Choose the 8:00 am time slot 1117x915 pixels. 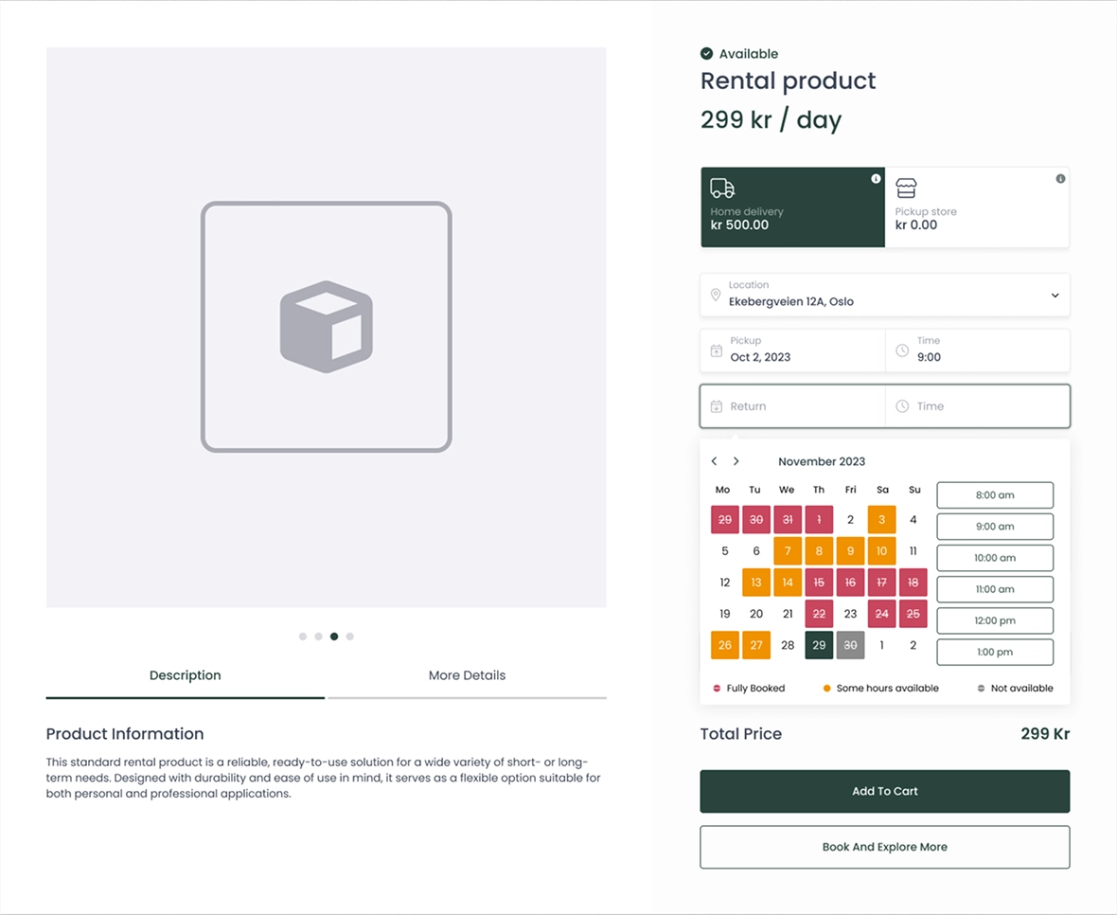[995, 495]
